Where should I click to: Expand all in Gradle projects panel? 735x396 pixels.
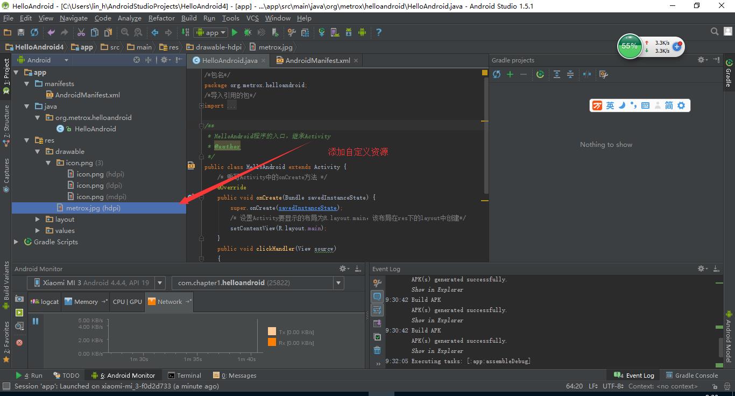pos(557,74)
